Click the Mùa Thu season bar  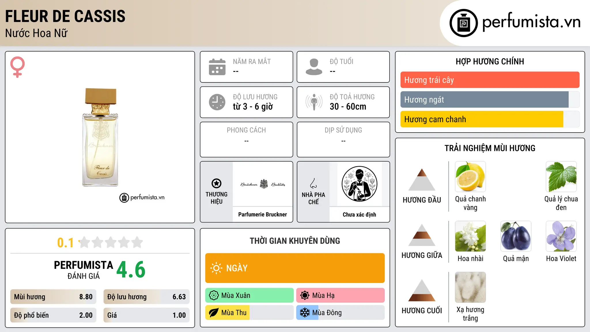click(249, 313)
